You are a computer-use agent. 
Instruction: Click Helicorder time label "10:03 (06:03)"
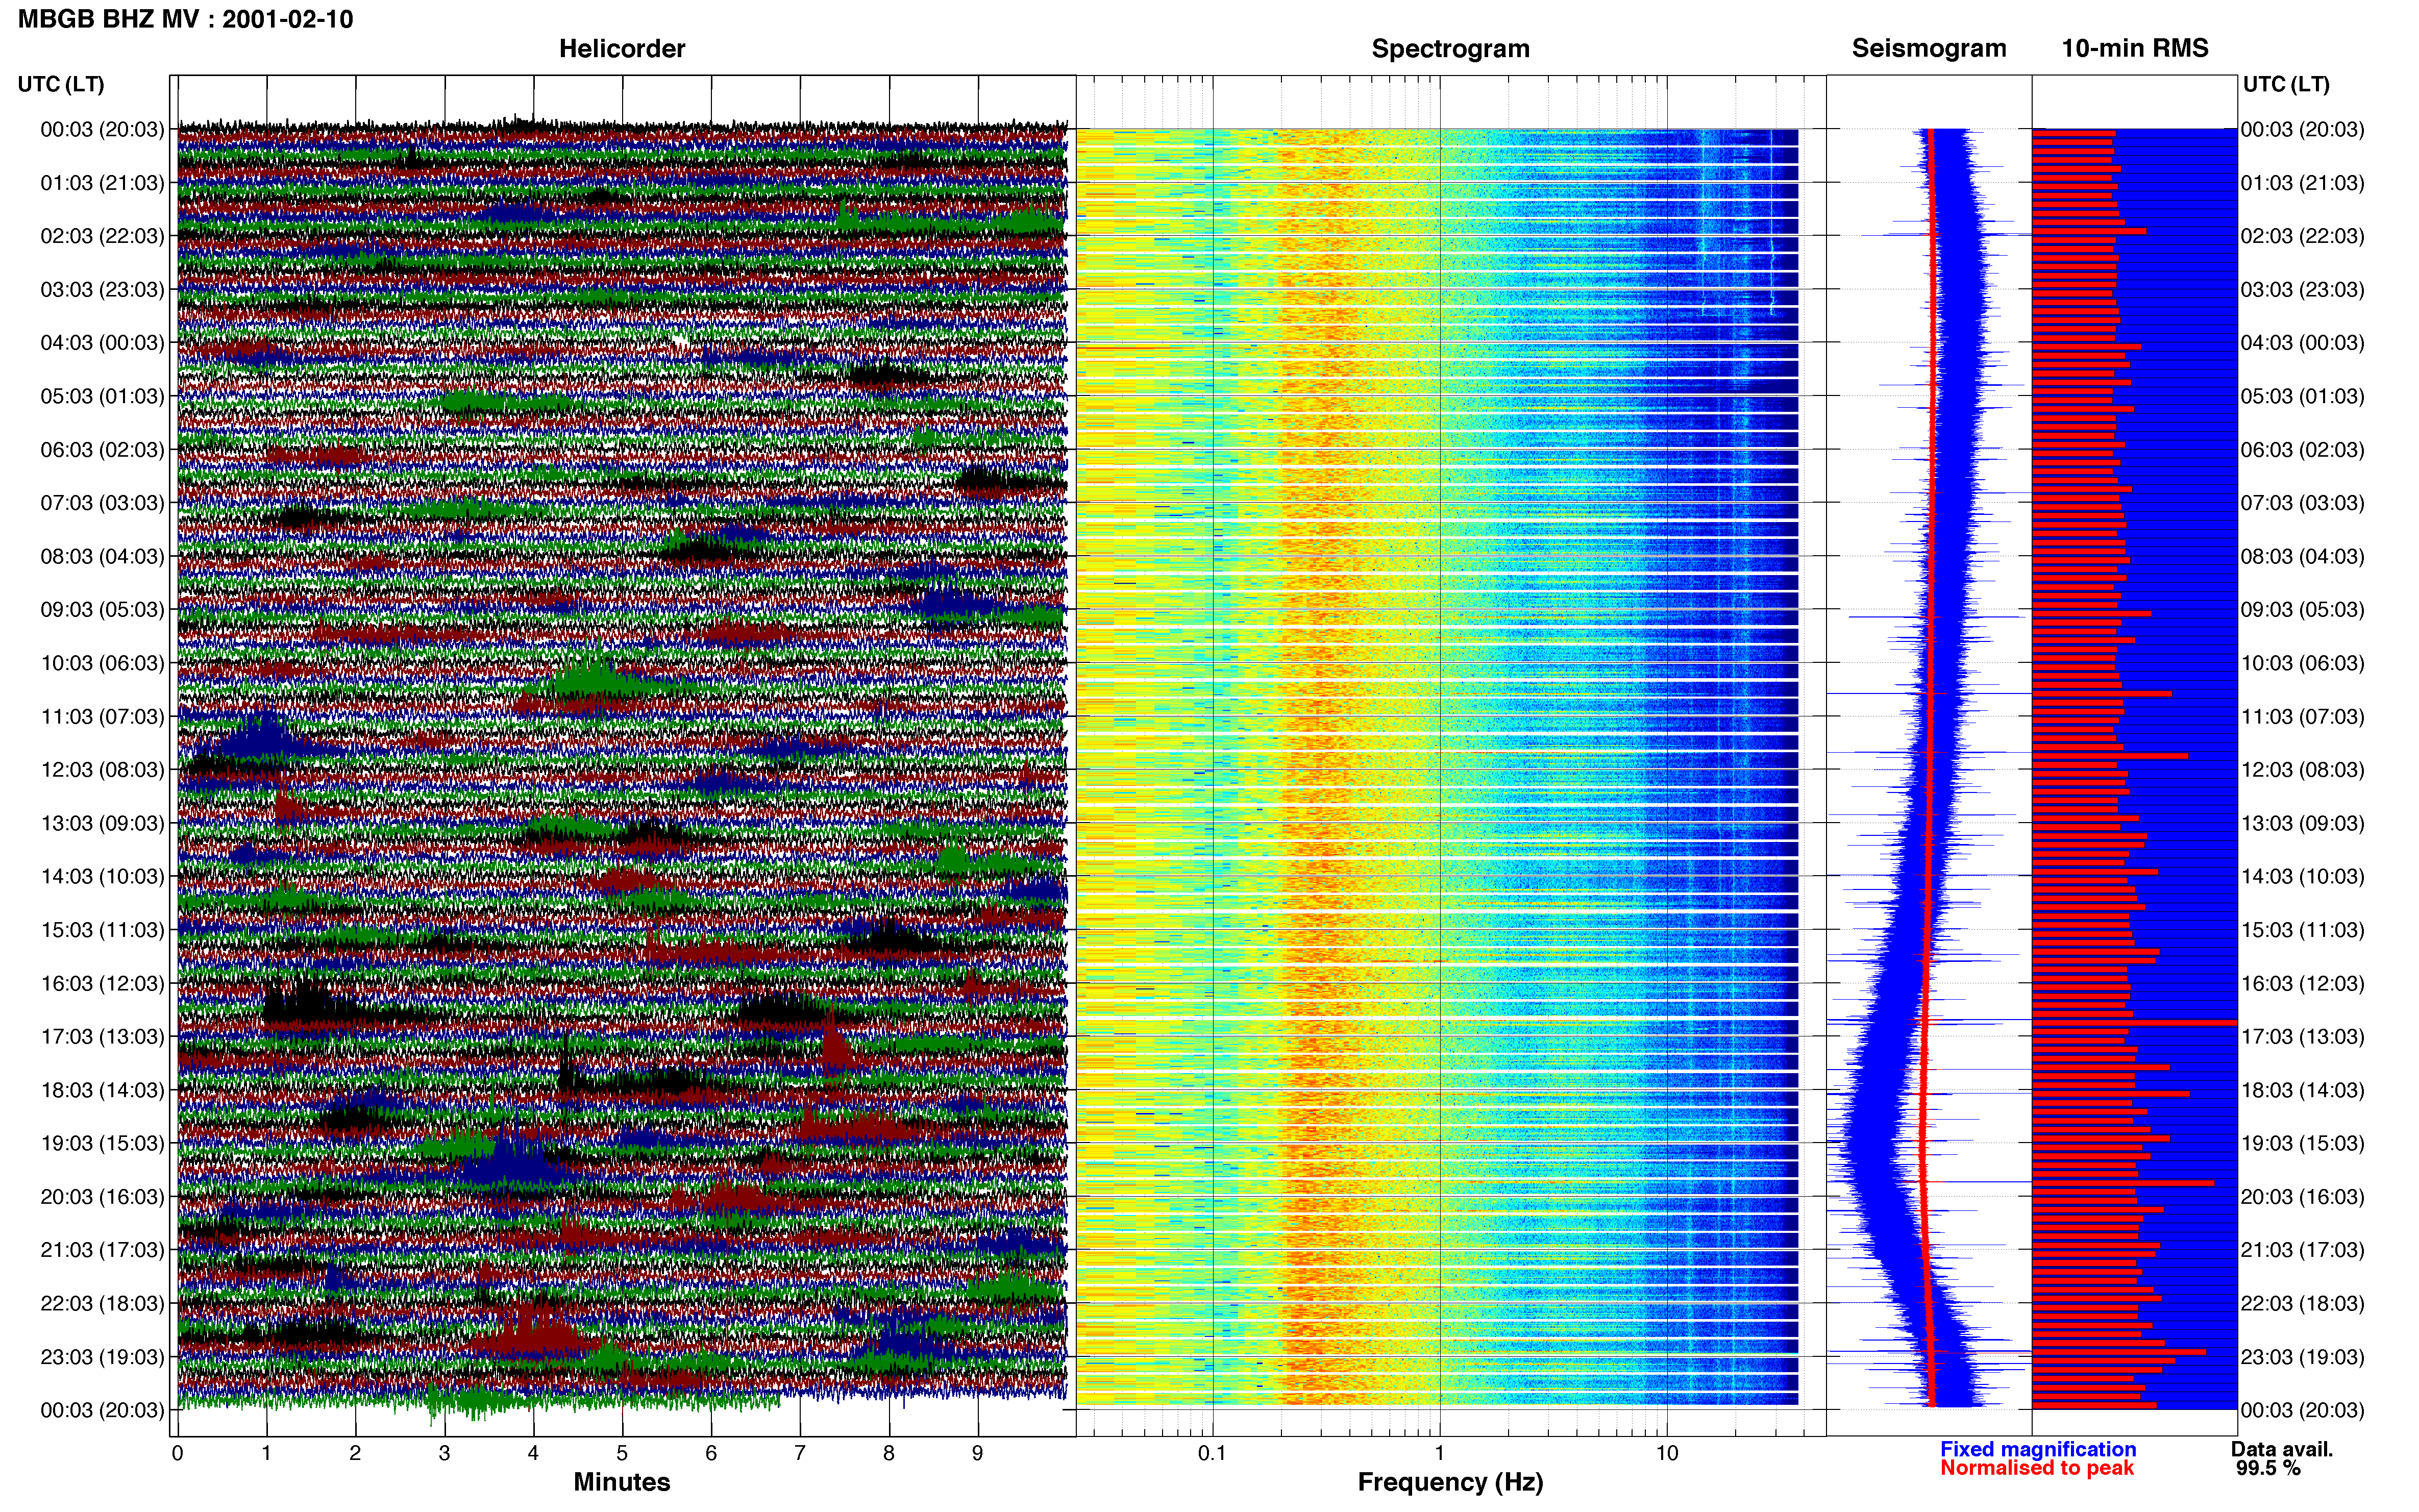point(102,663)
